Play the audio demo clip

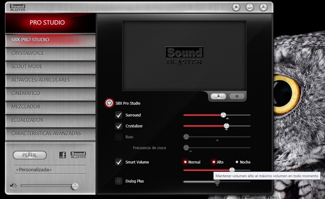pos(218,96)
